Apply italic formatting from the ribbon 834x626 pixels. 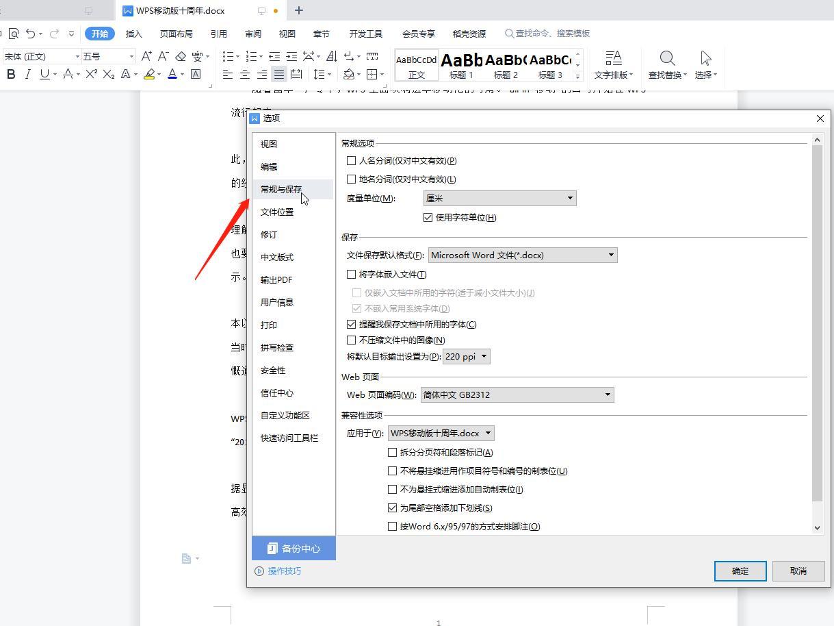coord(27,74)
